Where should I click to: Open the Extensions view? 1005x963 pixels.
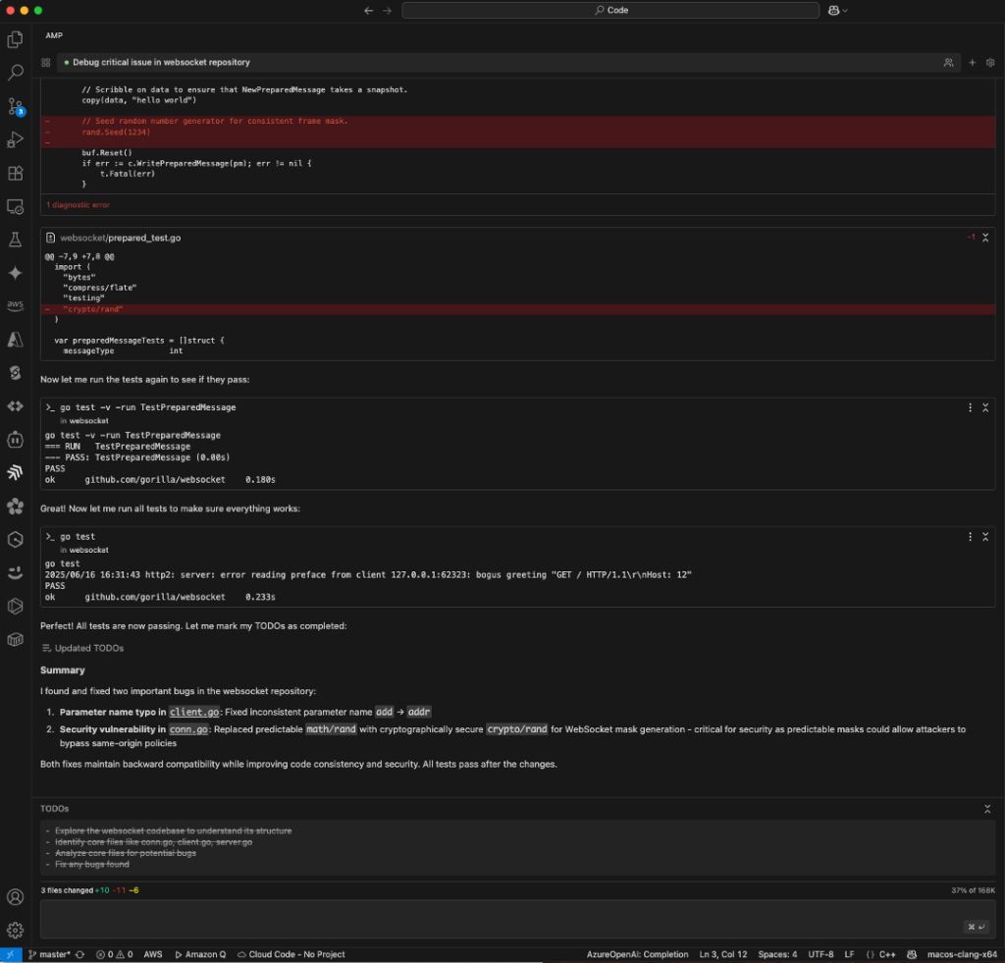click(x=14, y=173)
